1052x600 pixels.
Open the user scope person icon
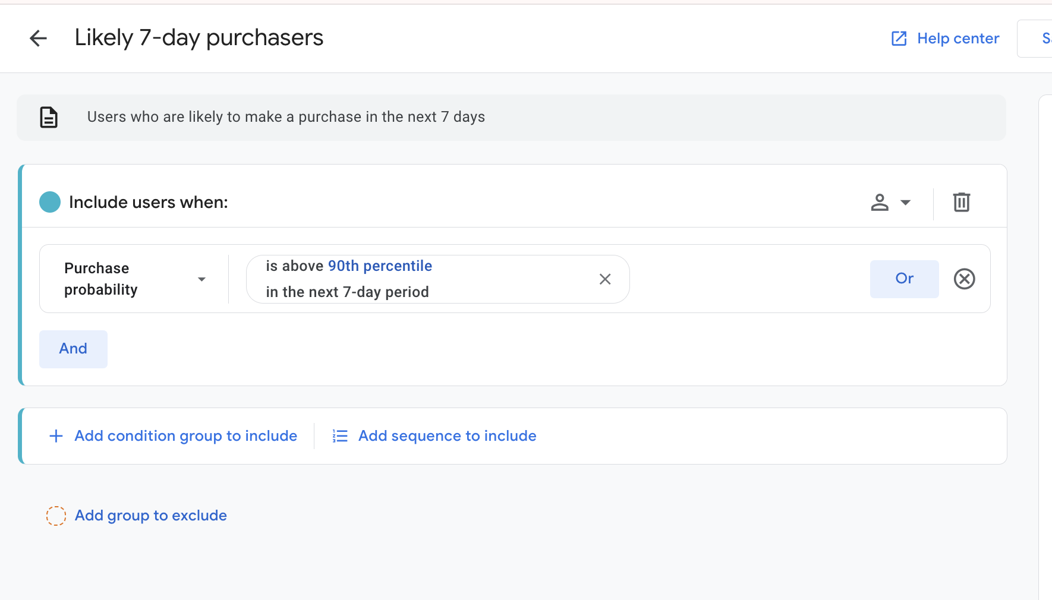pos(880,203)
